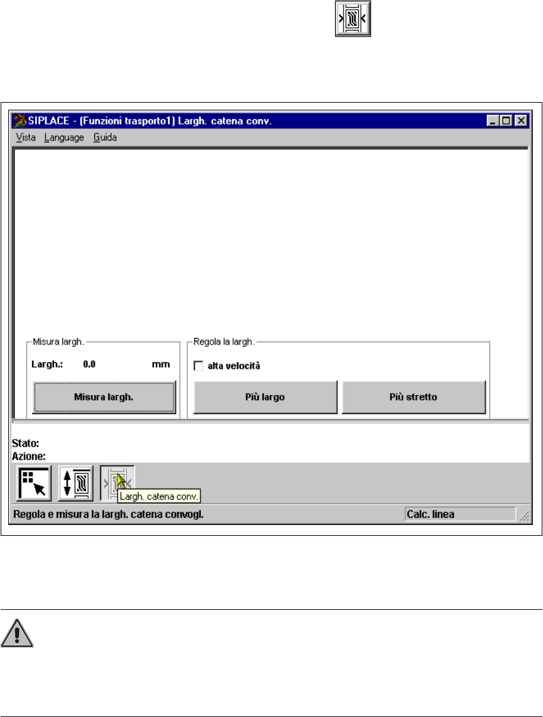Click the Regola la largh. group label
Screen dimensions: 543x717
click(224, 341)
